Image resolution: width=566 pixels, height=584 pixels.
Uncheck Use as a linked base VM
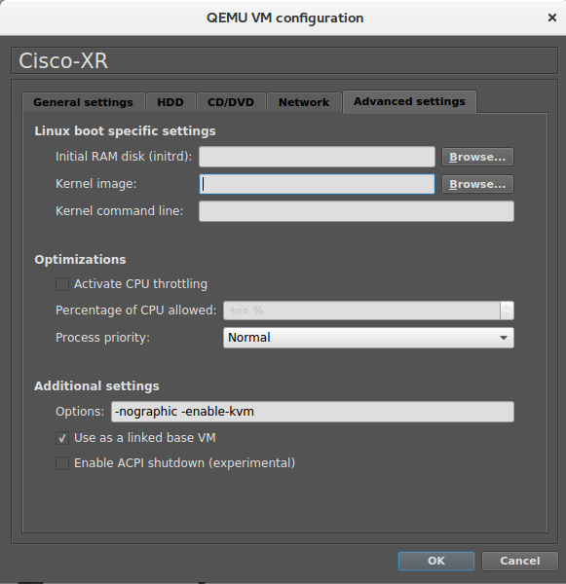[x=62, y=438]
